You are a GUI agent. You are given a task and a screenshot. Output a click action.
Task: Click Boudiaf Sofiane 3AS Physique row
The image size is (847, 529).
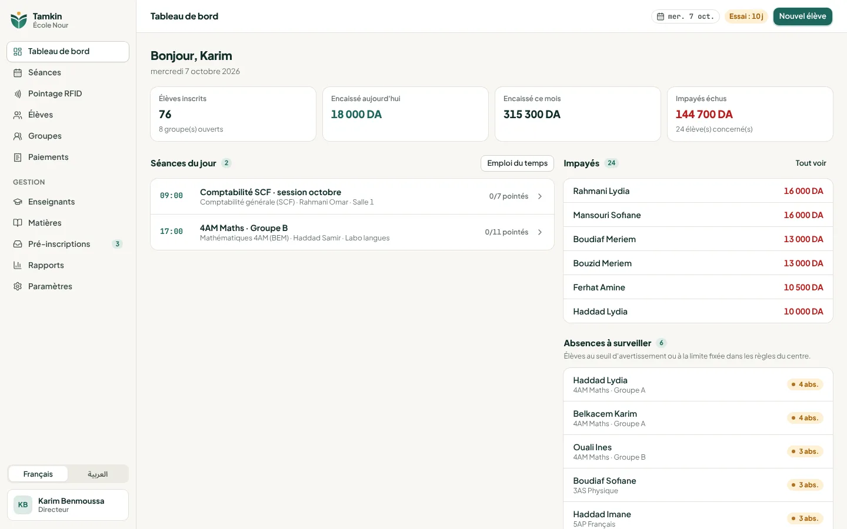(x=698, y=485)
